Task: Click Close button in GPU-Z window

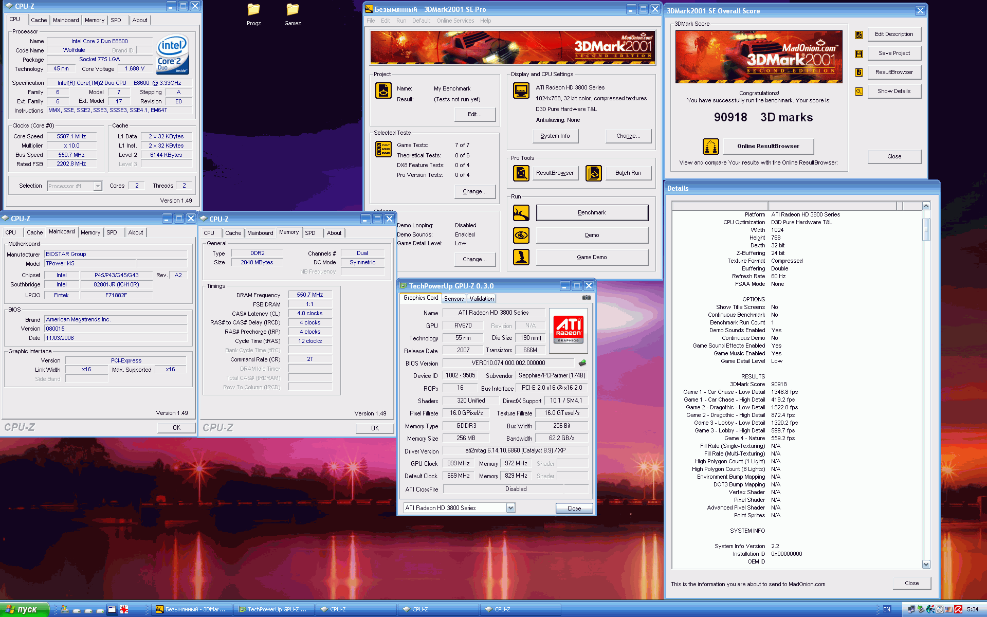Action: (x=574, y=509)
